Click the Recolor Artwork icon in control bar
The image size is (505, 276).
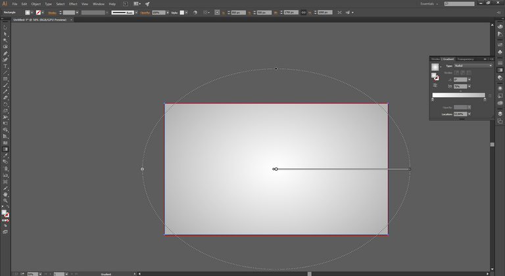[x=195, y=12]
